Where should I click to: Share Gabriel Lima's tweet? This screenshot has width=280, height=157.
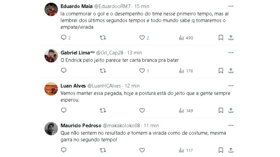pyautogui.click(x=231, y=71)
